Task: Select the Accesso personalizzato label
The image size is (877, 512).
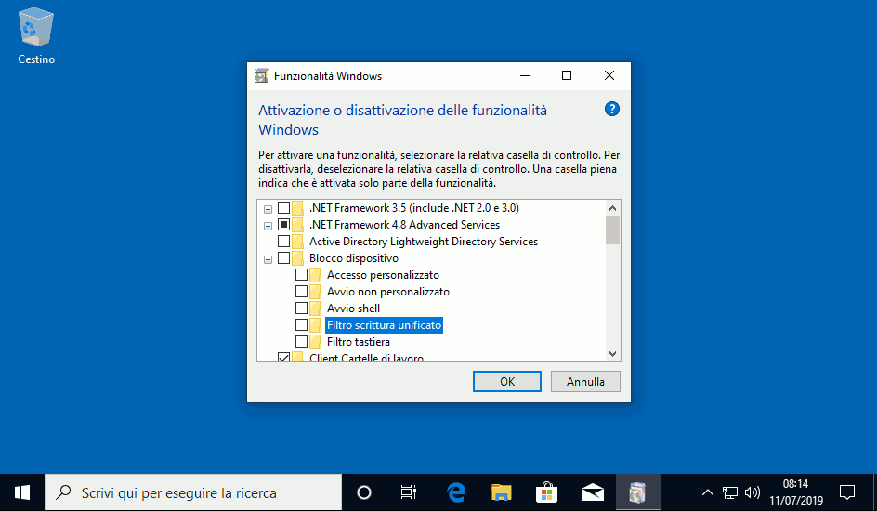Action: click(383, 275)
